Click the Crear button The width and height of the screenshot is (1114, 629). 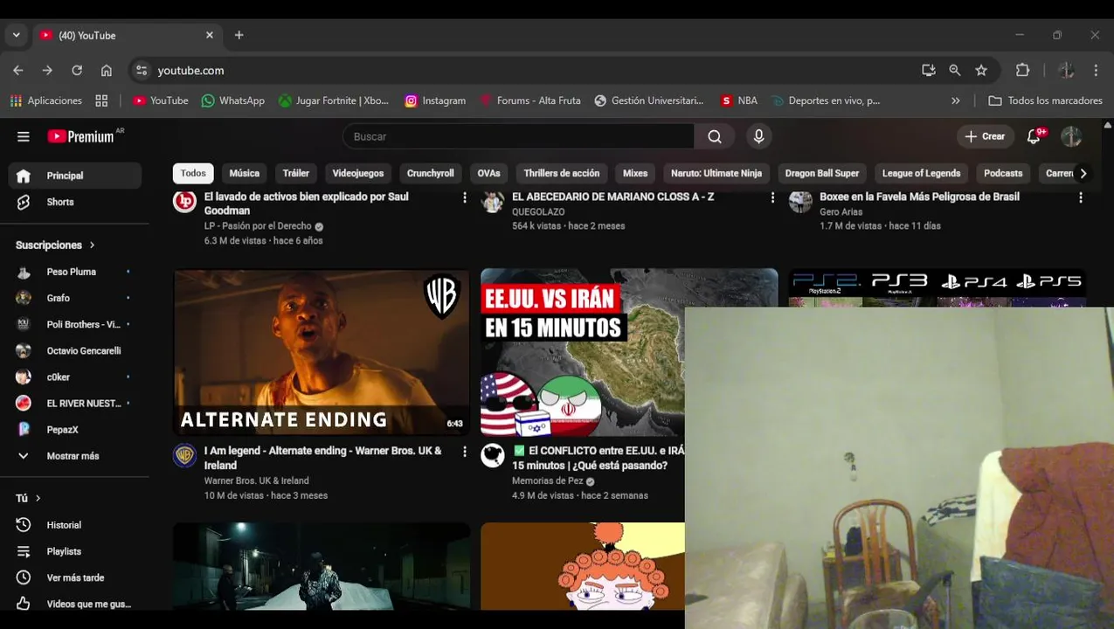pyautogui.click(x=985, y=136)
